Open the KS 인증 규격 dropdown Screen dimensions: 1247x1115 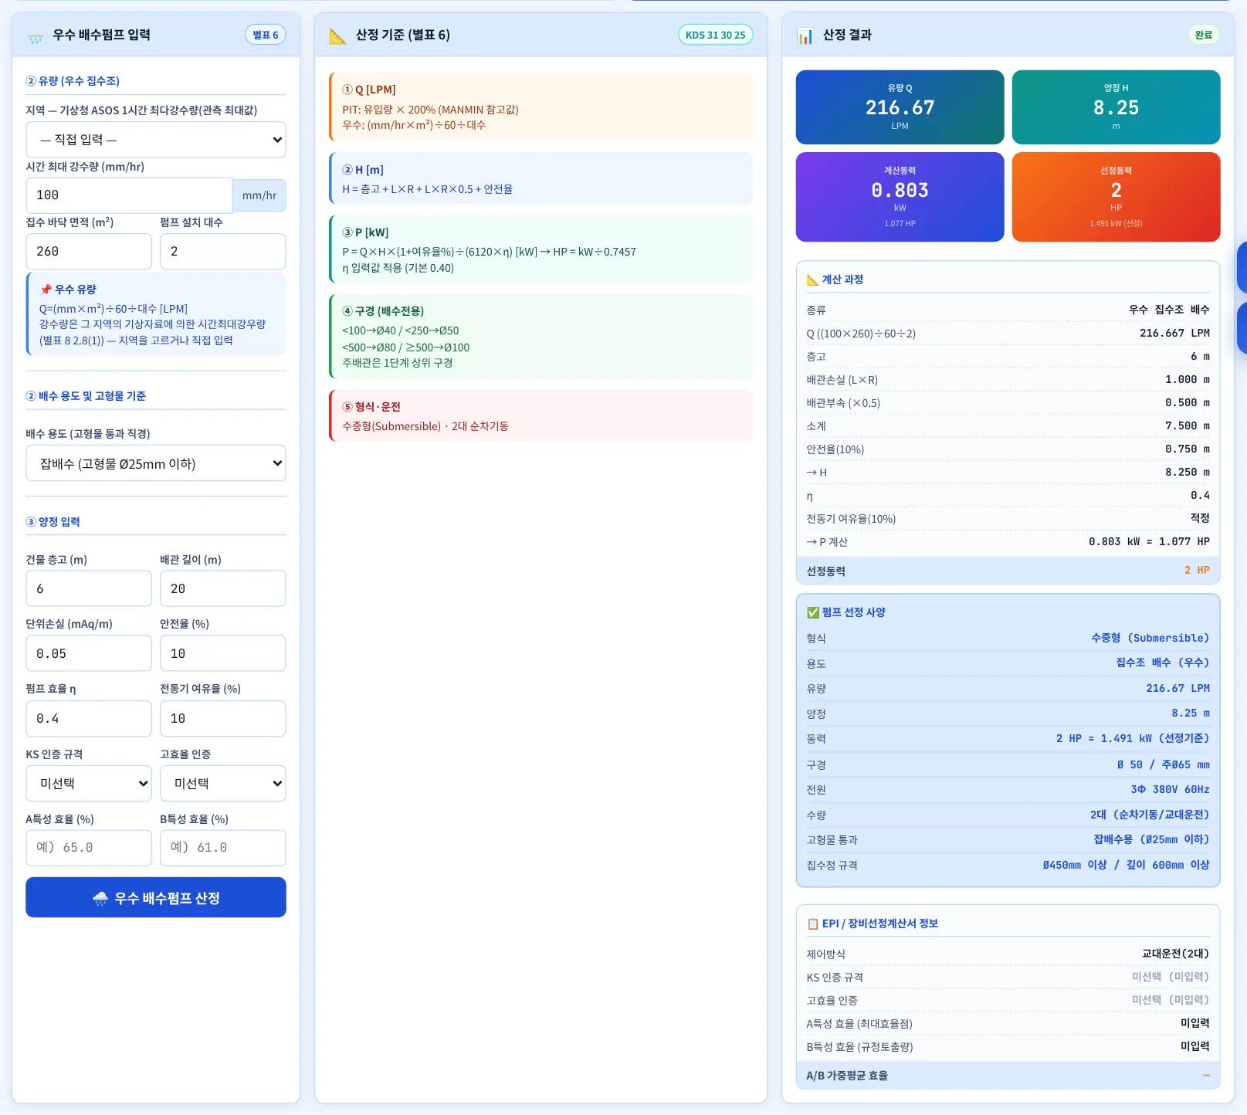click(x=89, y=784)
